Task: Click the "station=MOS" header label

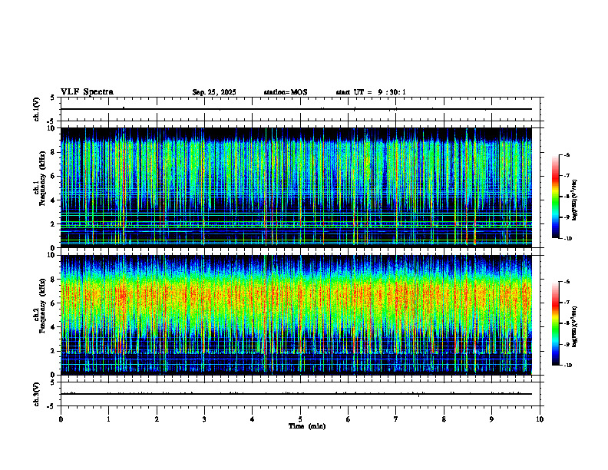Action: (x=286, y=92)
